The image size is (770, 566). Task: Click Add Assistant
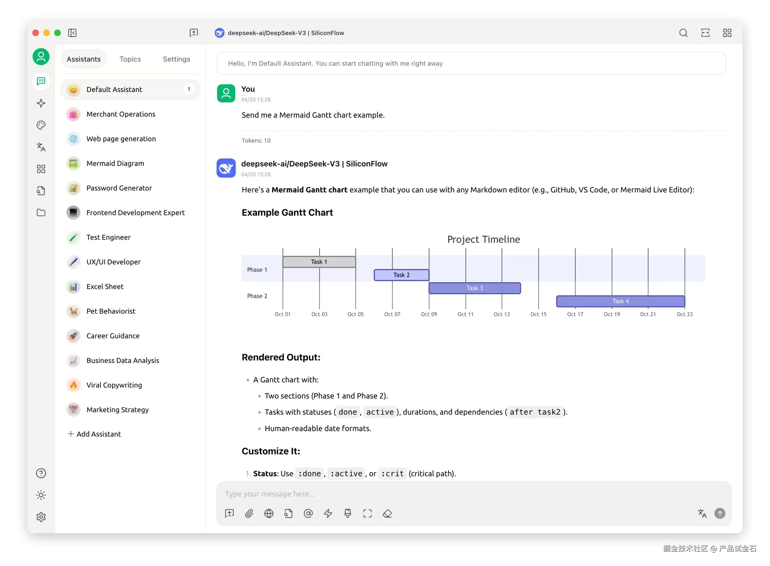click(x=95, y=434)
